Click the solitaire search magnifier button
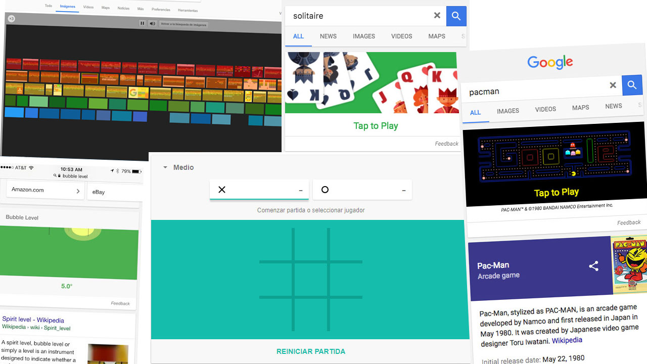This screenshot has height=364, width=647. [x=456, y=16]
